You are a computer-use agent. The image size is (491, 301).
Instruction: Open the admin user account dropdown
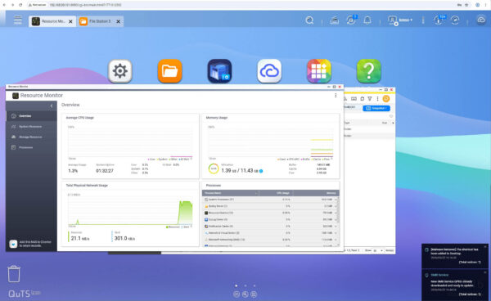(400, 20)
